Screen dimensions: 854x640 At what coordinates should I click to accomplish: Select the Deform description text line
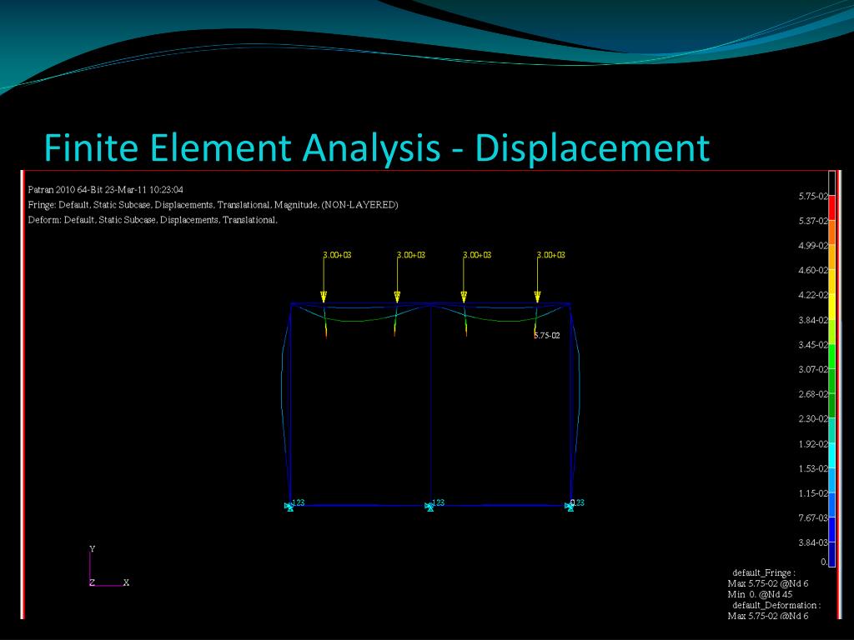pos(153,220)
